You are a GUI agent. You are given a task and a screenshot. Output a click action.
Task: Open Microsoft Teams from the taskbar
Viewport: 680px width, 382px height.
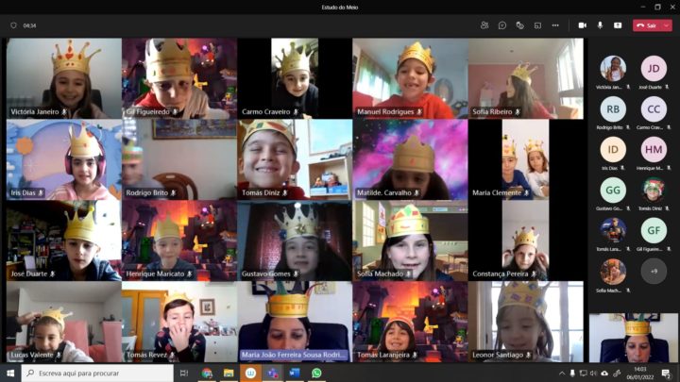[x=272, y=374]
